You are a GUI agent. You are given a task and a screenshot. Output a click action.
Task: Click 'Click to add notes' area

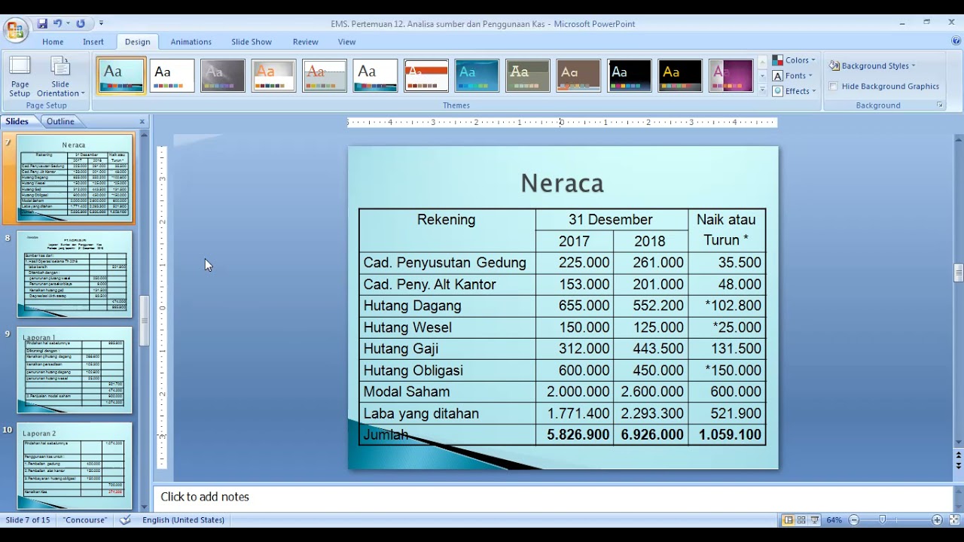tap(554, 497)
